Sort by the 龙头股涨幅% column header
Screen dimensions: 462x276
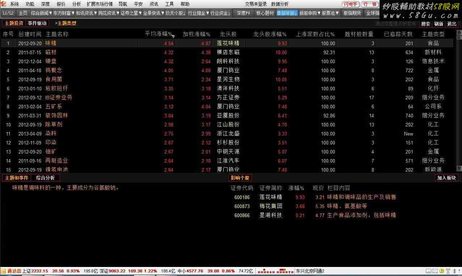pyautogui.click(x=270, y=34)
